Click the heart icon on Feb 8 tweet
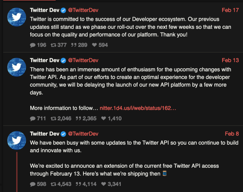 [x=104, y=184]
